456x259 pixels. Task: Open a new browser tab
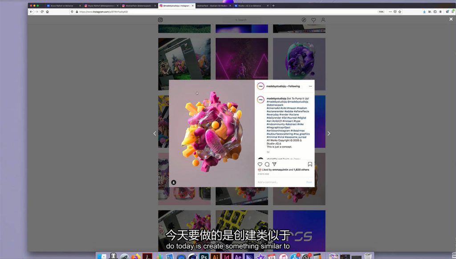273,5
